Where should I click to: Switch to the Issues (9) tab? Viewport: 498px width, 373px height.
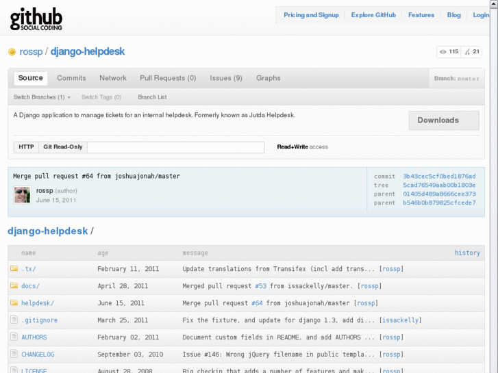[225, 78]
